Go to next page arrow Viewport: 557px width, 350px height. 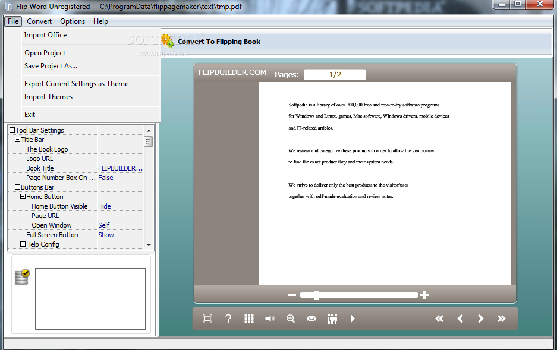tap(481, 319)
